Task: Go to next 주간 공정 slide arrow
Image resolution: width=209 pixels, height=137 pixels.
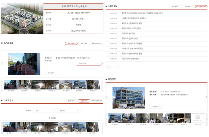Action: click(206, 97)
